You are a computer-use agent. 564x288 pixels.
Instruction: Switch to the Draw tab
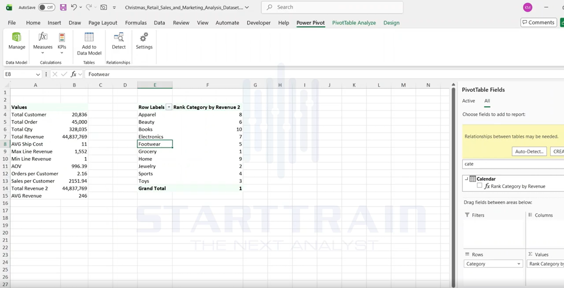75,22
